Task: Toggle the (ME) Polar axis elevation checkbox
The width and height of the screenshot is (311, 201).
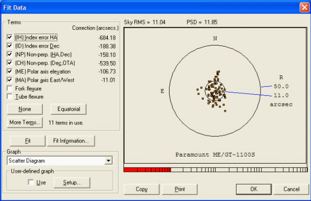Action: coord(9,71)
